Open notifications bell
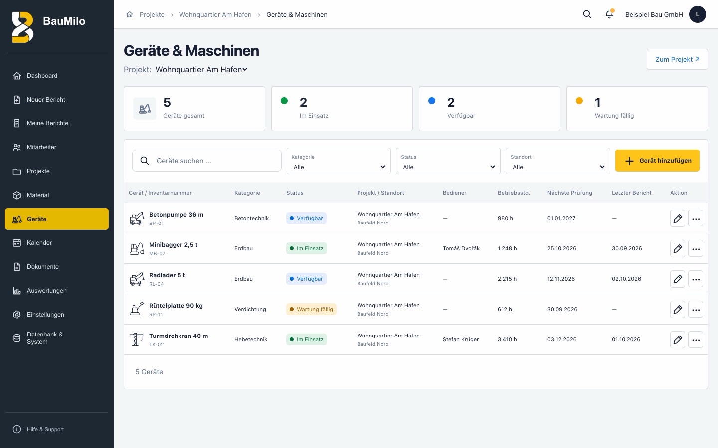 click(x=609, y=14)
